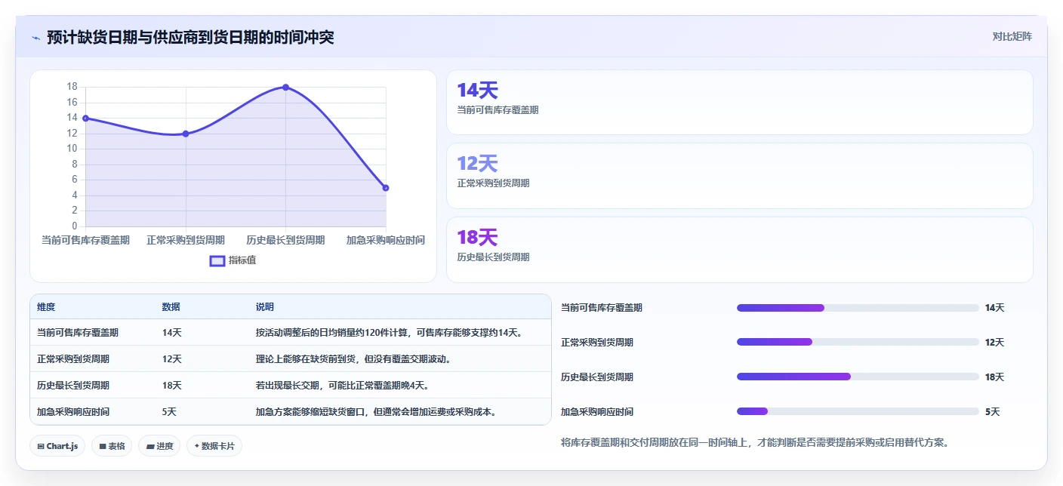Click the 正常采购到货周期 table row cell

pos(73,359)
